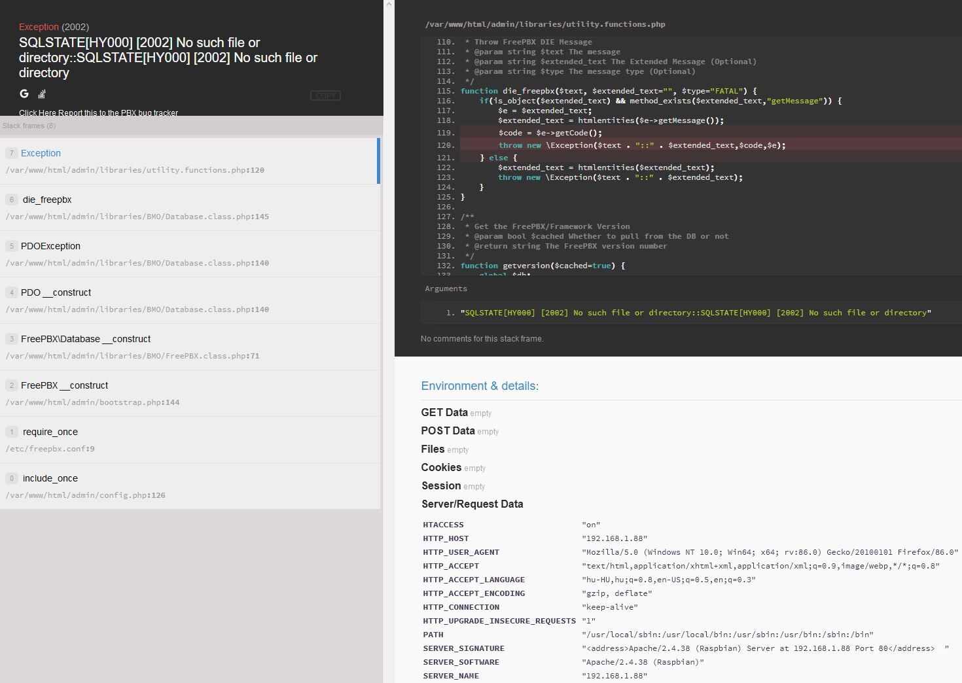This screenshot has height=683, width=962.
Task: Select stack frame 2 FreePBX __construct
Action: 190,393
